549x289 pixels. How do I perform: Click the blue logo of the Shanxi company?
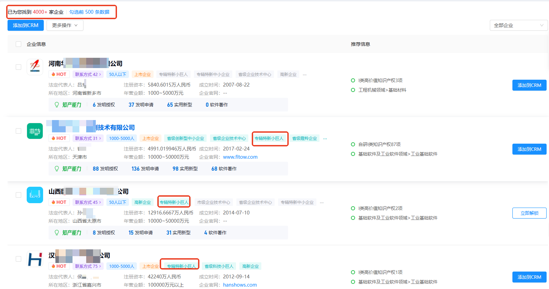pos(35,195)
